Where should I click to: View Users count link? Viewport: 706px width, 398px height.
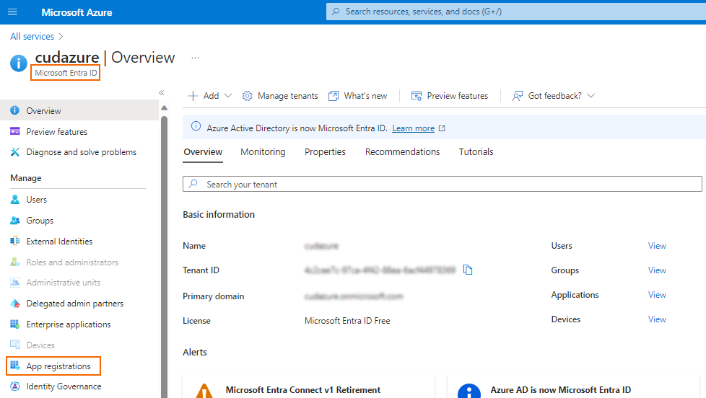pyautogui.click(x=657, y=246)
